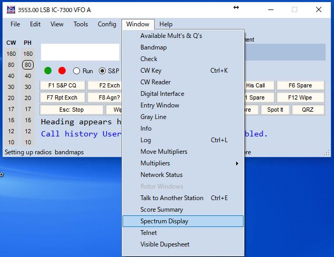Choose Available Mult's & Q's menu entry
Screen dimensions: 334x257
click(183, 36)
